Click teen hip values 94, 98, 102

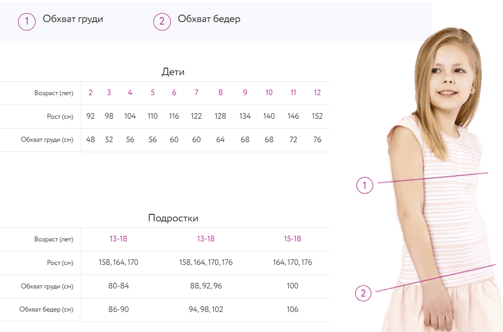pyautogui.click(x=206, y=309)
